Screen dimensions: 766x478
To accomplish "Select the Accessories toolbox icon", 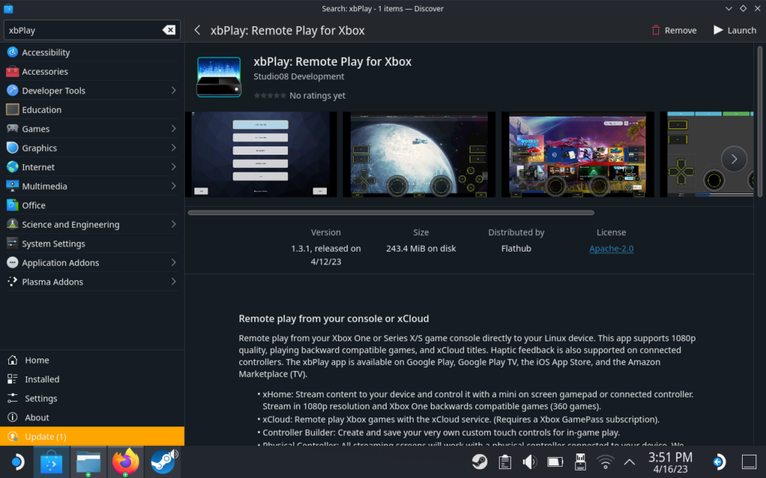I will (x=12, y=71).
